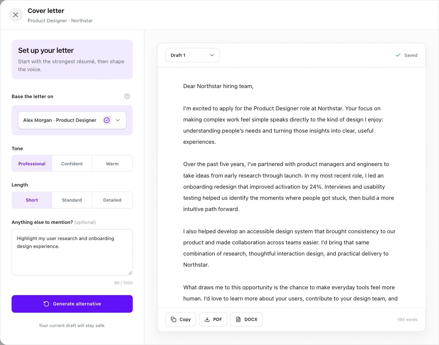Choose Detailed letter length
The height and width of the screenshot is (345, 439).
(x=112, y=200)
